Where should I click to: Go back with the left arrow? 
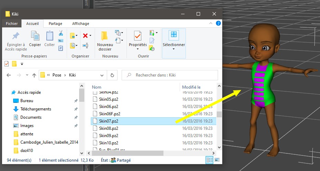[x=9, y=75]
